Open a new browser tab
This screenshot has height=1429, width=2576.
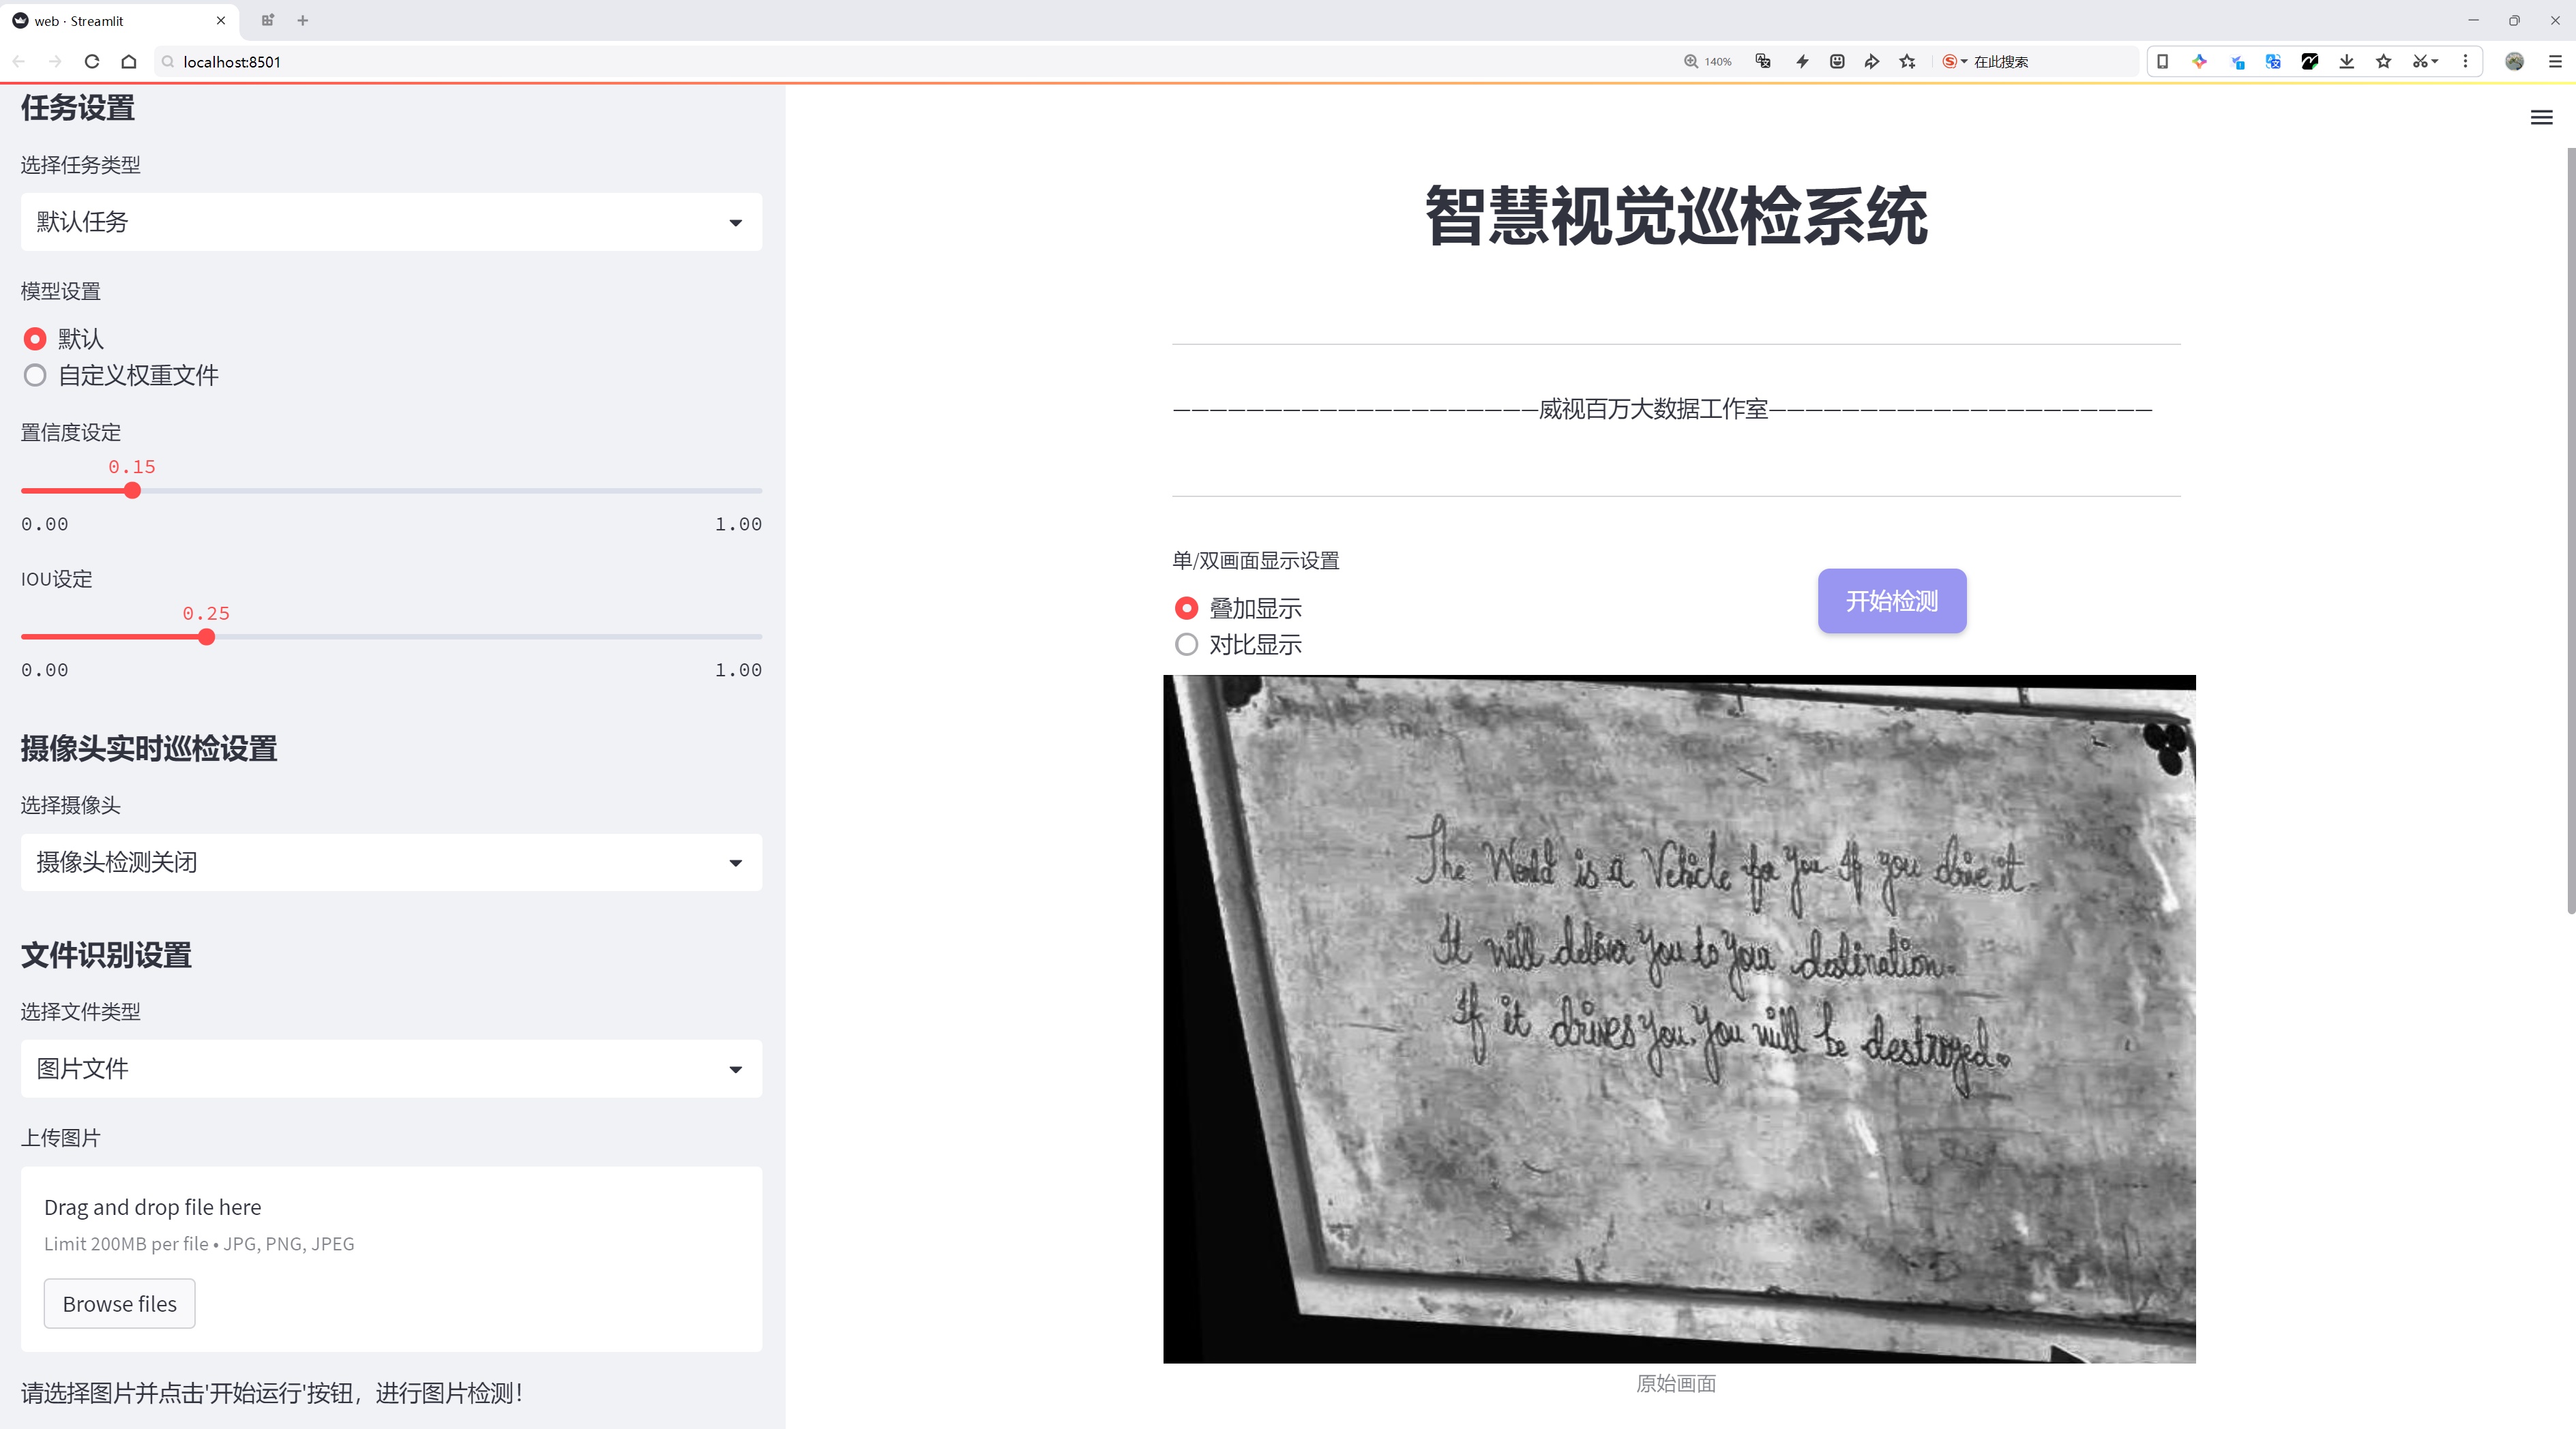tap(303, 20)
